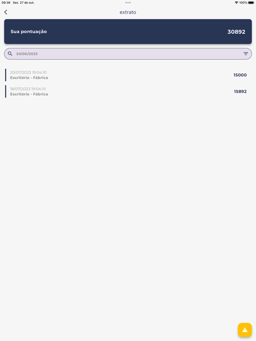Screen dimensions: 256x341
Task: Tap the Wi-Fi status icon
Action: (236, 3)
